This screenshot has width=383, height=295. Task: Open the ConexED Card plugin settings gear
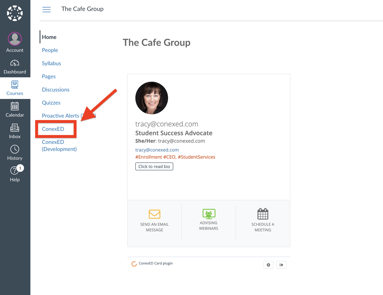pos(268,265)
